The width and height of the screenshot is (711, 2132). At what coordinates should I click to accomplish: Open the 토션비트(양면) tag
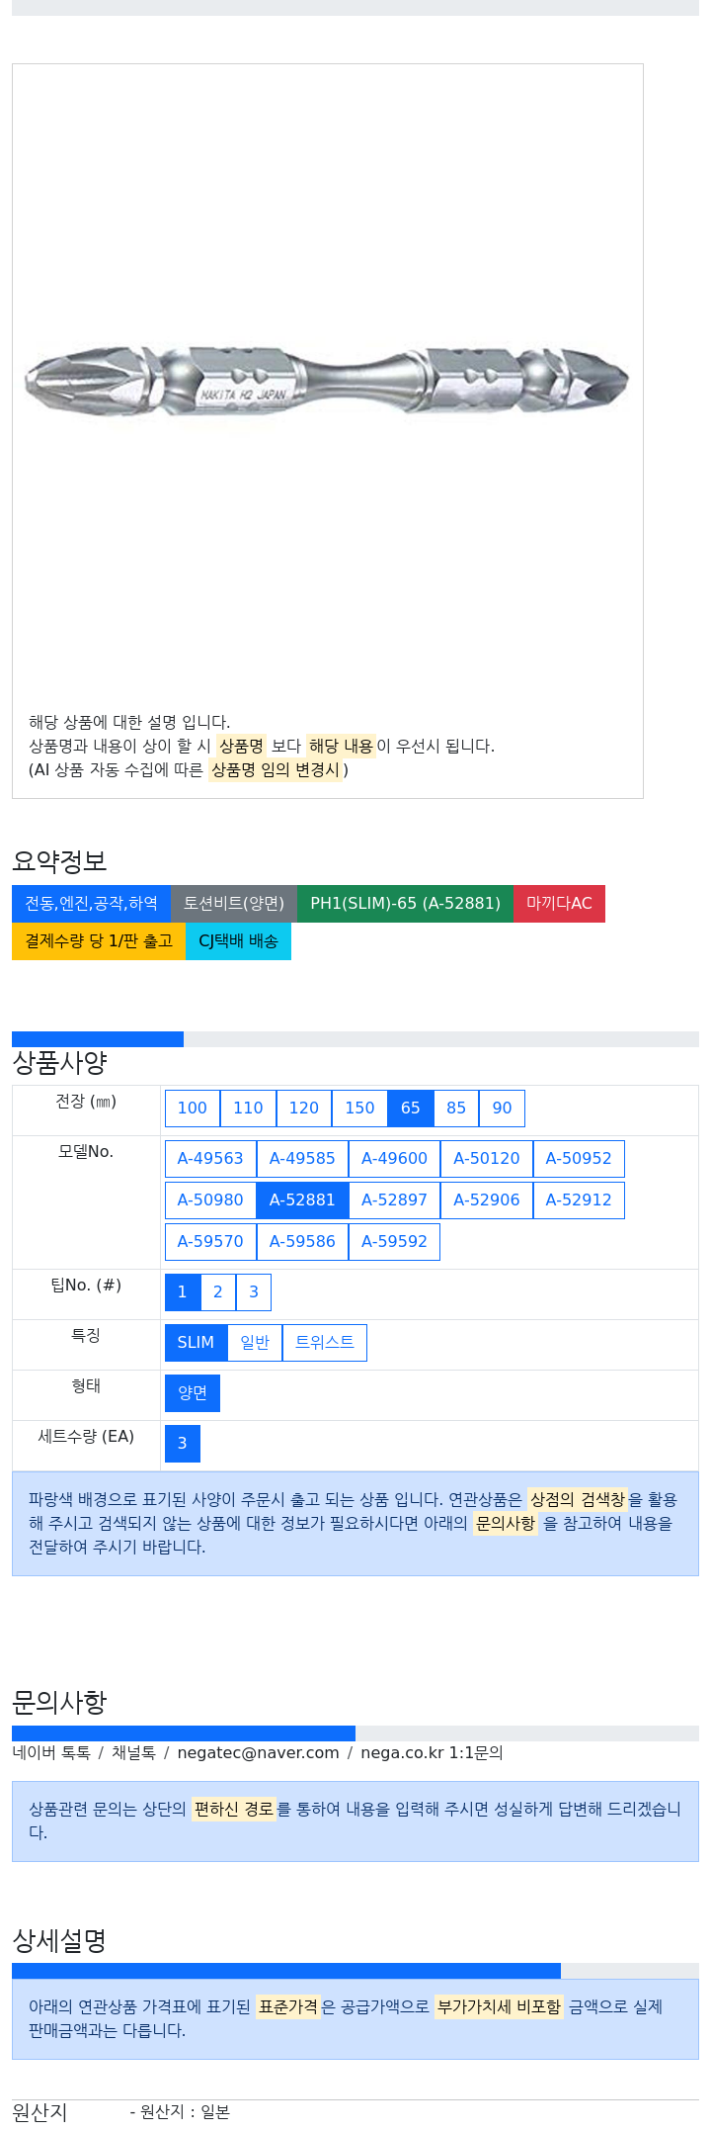(x=234, y=904)
